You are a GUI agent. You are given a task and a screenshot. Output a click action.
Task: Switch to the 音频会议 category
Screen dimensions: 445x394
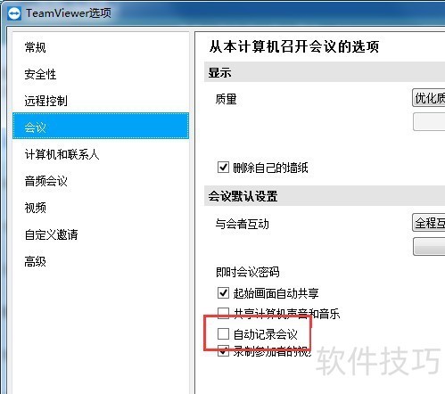tap(45, 181)
